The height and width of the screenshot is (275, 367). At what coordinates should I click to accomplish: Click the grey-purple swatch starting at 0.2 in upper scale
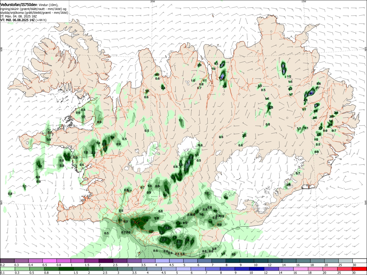pos(7,261)
